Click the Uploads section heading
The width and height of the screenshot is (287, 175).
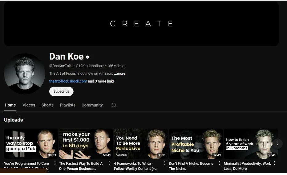(14, 120)
